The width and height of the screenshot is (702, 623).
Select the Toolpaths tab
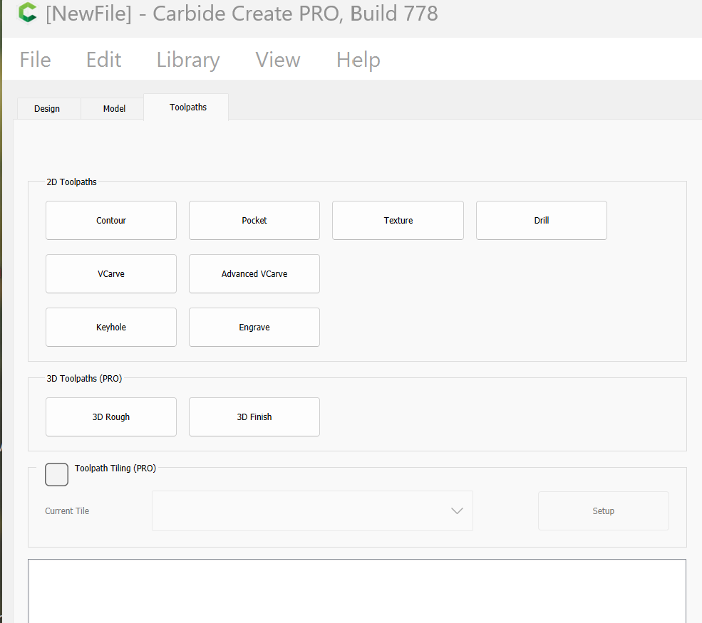(187, 108)
